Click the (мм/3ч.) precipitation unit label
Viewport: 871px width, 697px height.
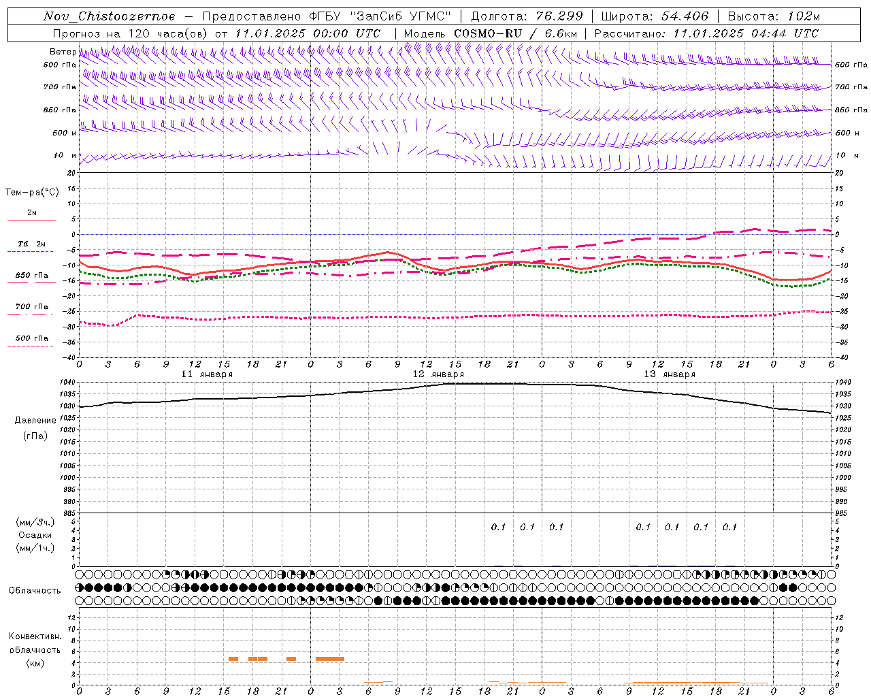(35, 522)
